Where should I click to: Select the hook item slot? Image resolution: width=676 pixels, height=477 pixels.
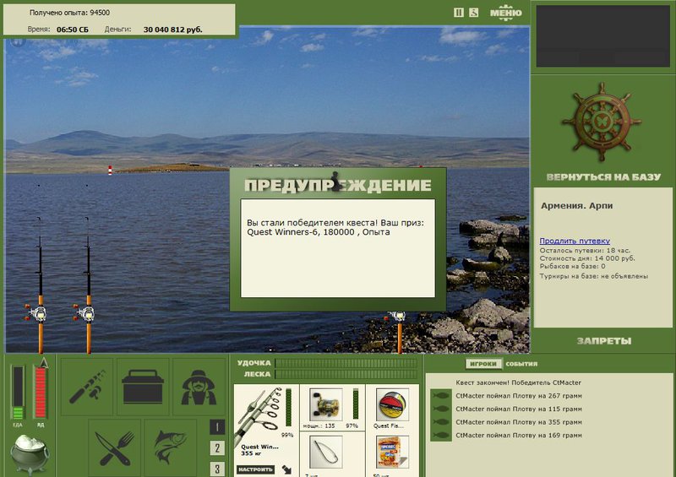(326, 452)
